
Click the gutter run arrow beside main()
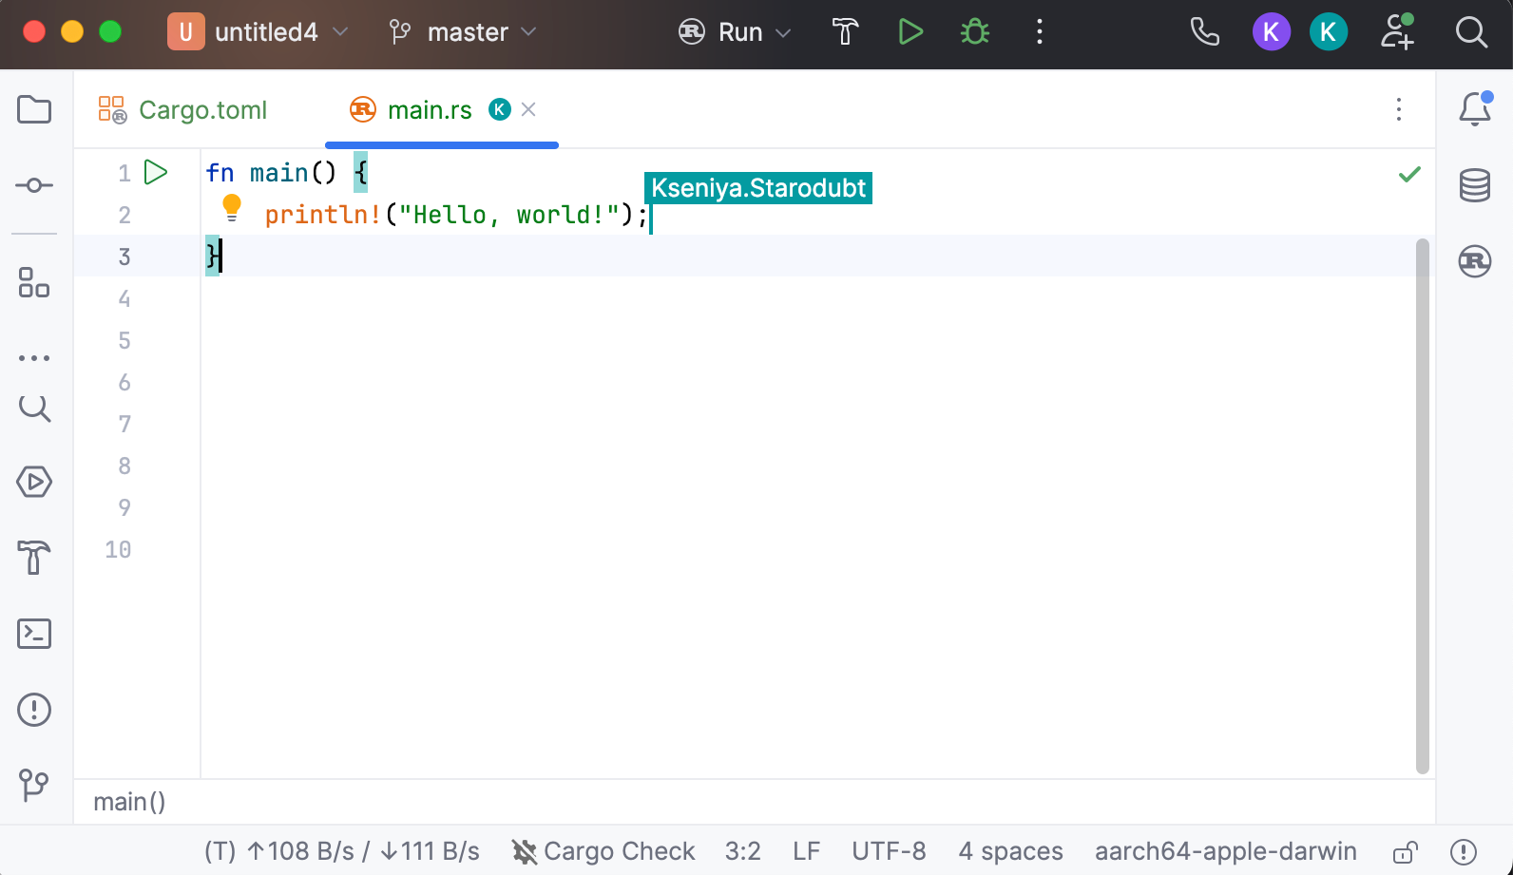tap(156, 173)
